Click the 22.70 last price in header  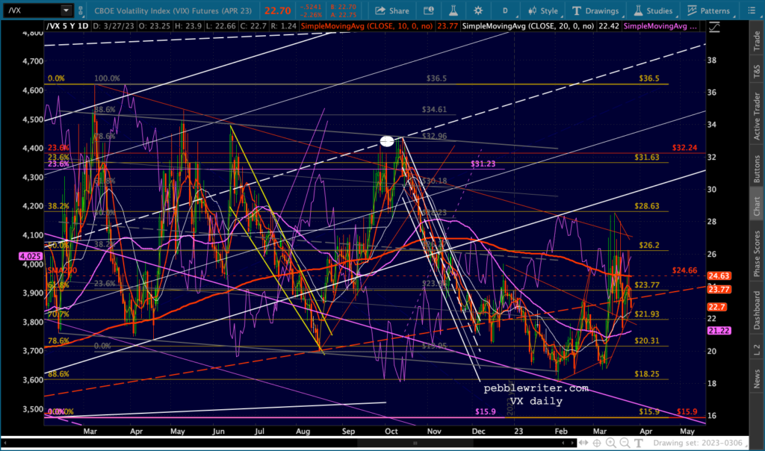point(278,10)
